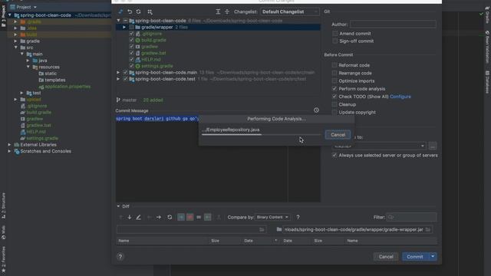491x276 pixels.
Task: Click the pencil edit icon in Diff toolbar
Action: coord(138,217)
